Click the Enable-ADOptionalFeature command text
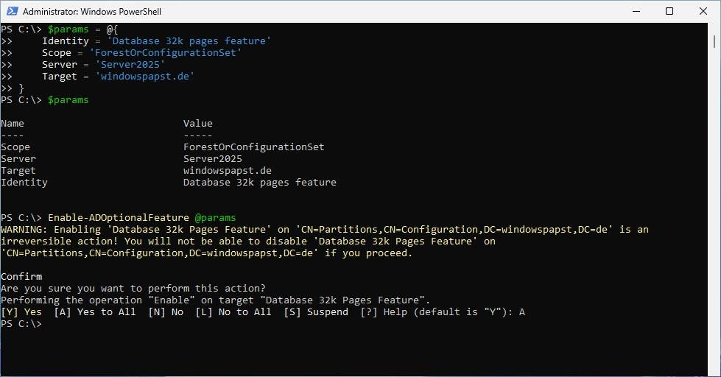 pos(118,218)
